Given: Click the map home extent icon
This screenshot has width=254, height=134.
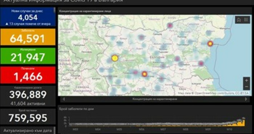Looking at the screenshot, I should coord(239,20).
